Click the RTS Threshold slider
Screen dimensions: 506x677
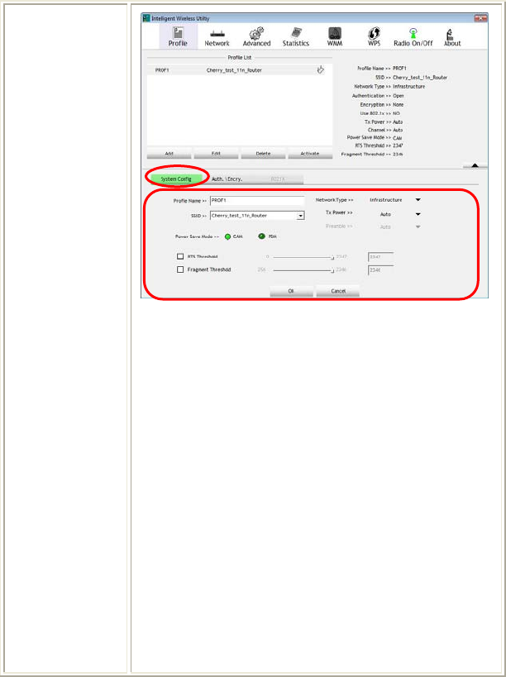303,257
